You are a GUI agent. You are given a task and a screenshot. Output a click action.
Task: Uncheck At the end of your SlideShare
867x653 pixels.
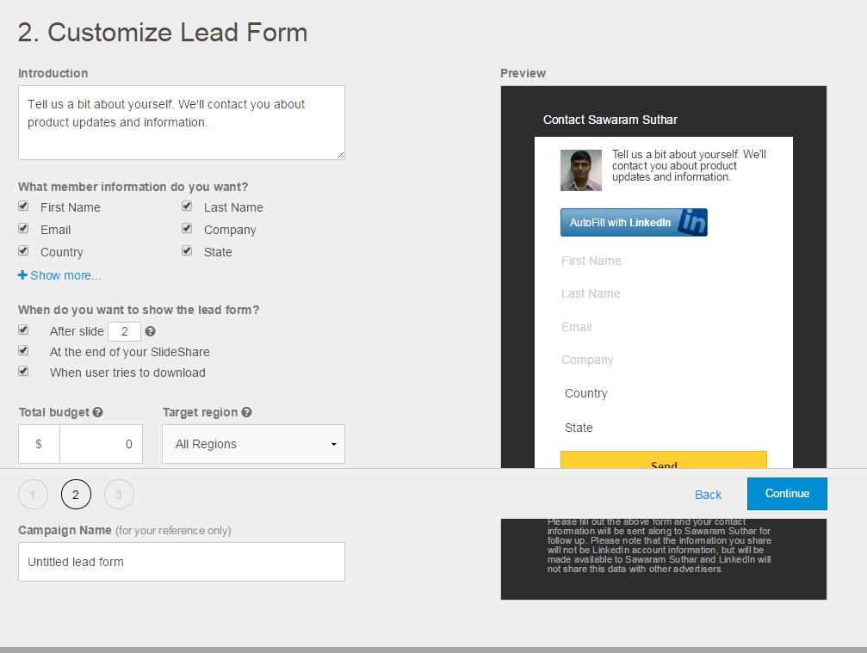23,351
